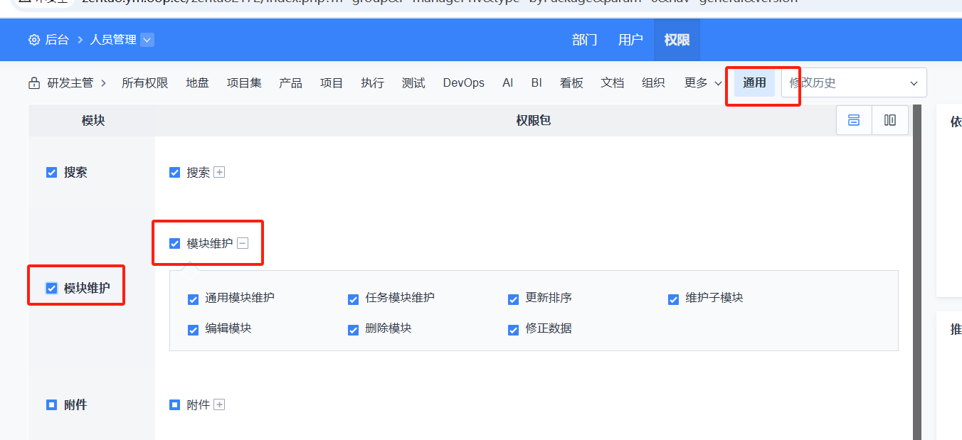Select the list layout view icon
Screen dimensions: 962x440
coord(853,120)
